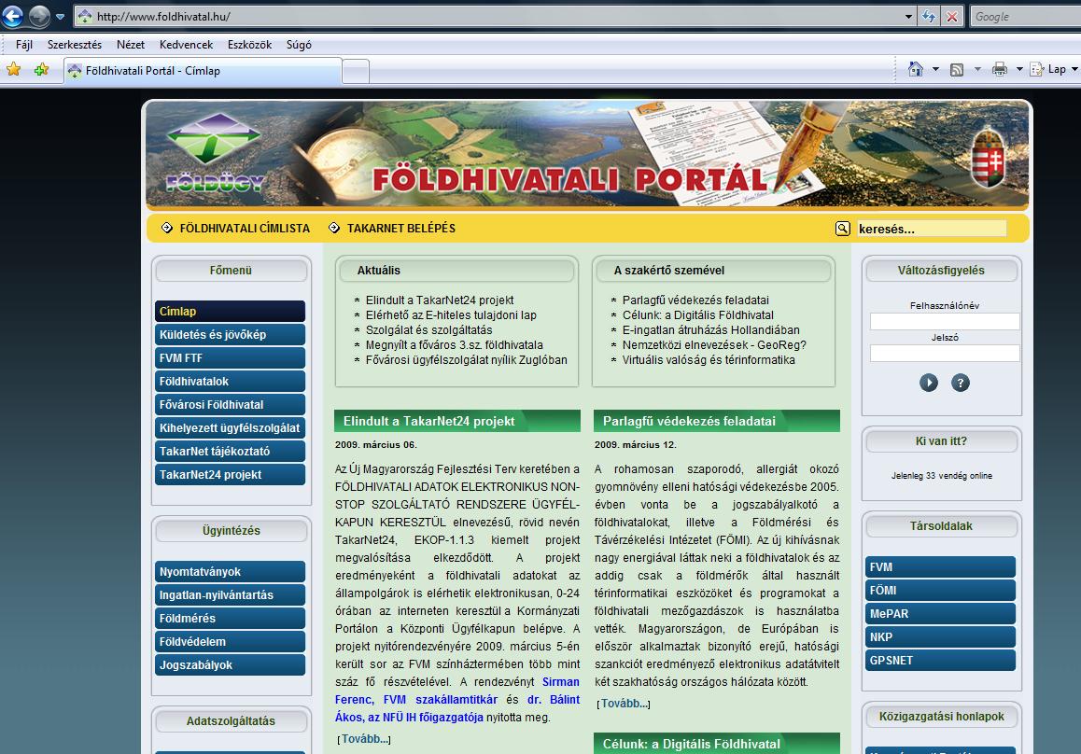Open the Eszközök menu
The image size is (1081, 754).
(x=249, y=45)
